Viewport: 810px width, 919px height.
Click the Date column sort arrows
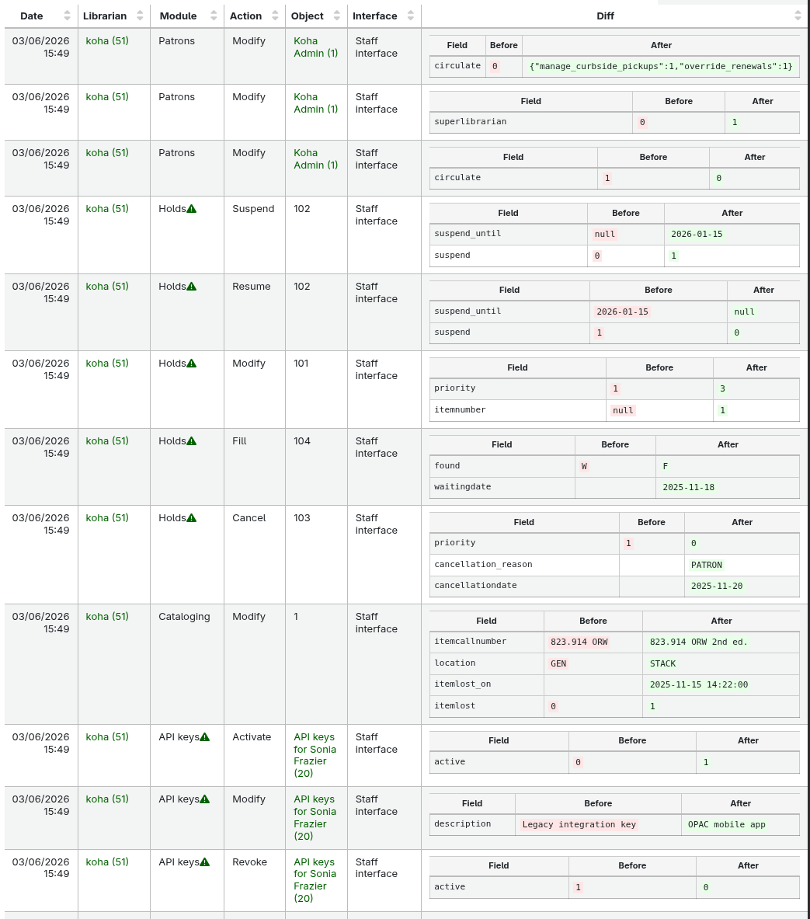[67, 16]
